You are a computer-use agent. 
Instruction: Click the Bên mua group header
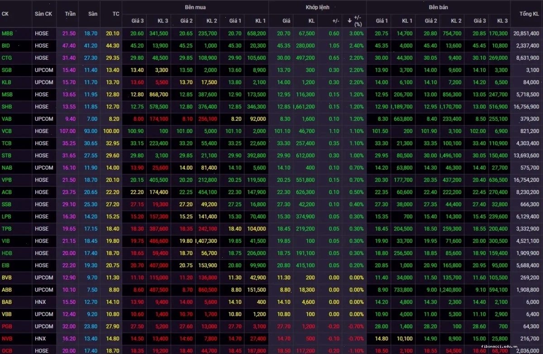[x=195, y=8]
